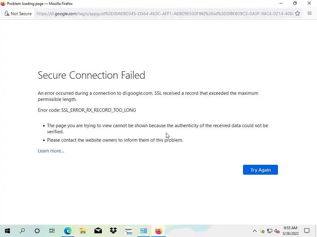
Task: Show hidden system tray icons
Action: [x=255, y=231]
